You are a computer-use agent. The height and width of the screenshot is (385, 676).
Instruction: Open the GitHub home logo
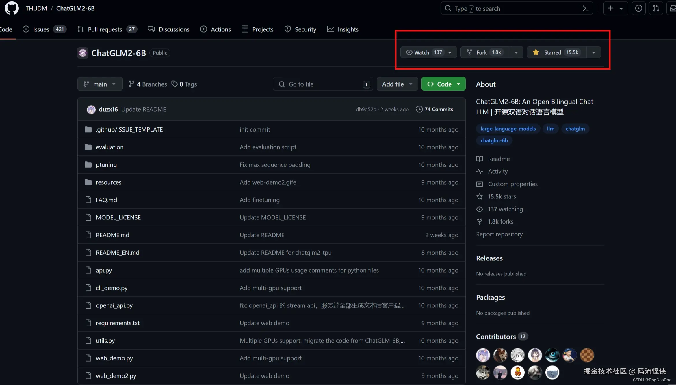tap(12, 8)
